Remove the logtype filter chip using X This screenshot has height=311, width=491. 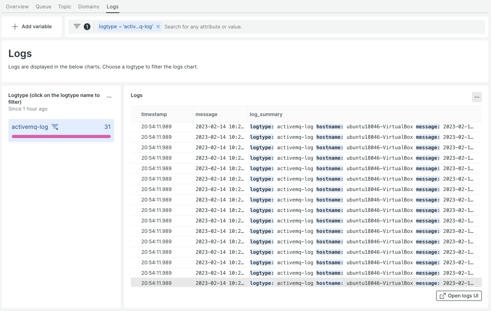click(x=158, y=27)
